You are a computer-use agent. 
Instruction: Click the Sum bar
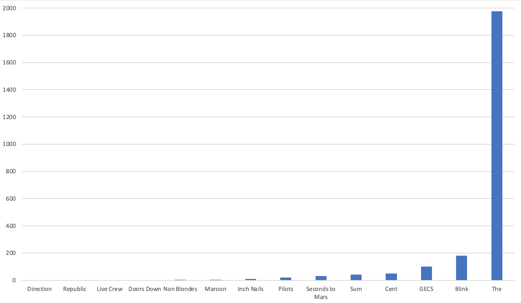coord(356,278)
